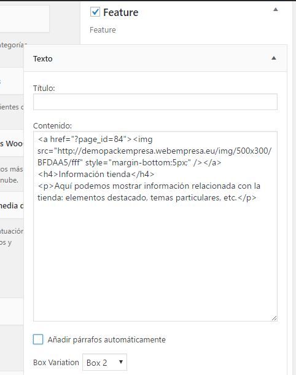Uncheck the Feature checkbox
The image size is (296, 375).
[95, 12]
